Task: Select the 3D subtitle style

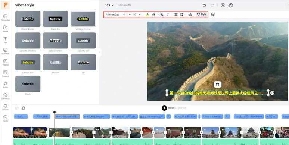Action: [83, 62]
